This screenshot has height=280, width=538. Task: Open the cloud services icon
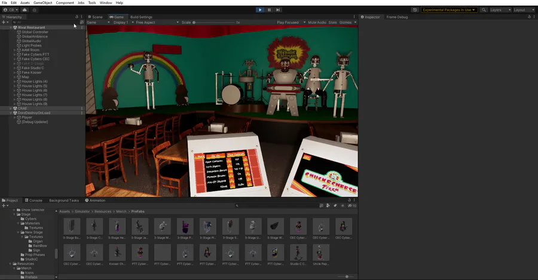pos(25,10)
